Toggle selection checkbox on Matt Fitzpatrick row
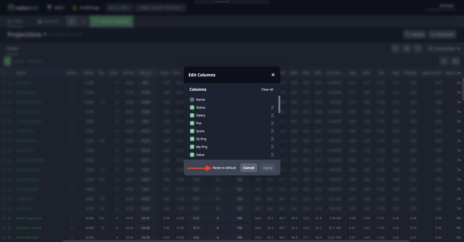Screen dimensions: 464x242 point(4,218)
